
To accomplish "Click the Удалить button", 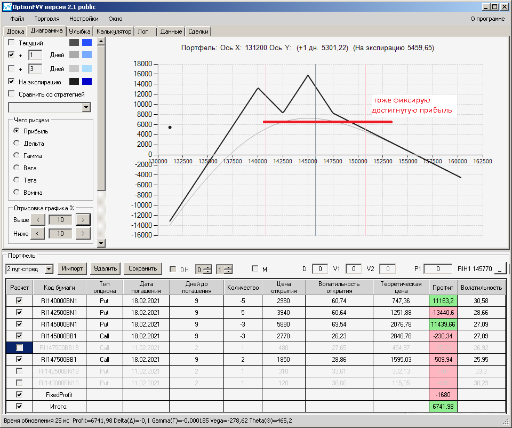I will [x=105, y=268].
